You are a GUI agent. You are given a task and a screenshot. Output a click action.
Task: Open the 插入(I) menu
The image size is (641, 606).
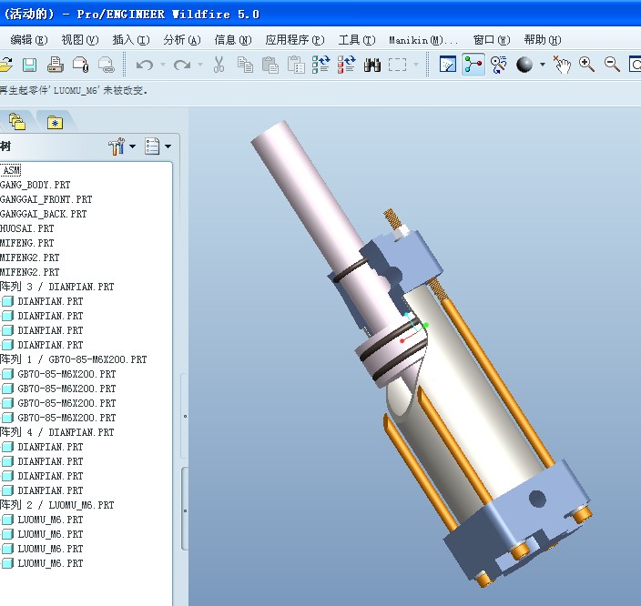131,40
